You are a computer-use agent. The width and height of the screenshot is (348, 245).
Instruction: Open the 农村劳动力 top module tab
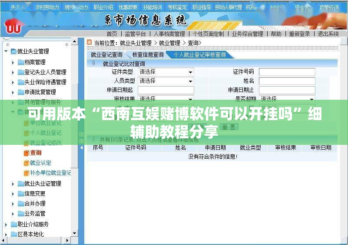coord(47,7)
